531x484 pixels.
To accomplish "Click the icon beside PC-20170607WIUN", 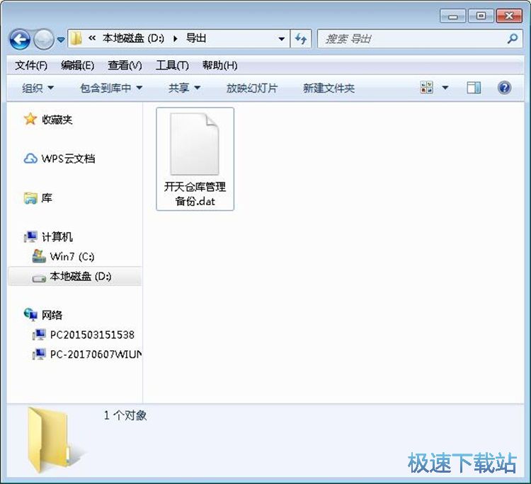I will [x=39, y=355].
